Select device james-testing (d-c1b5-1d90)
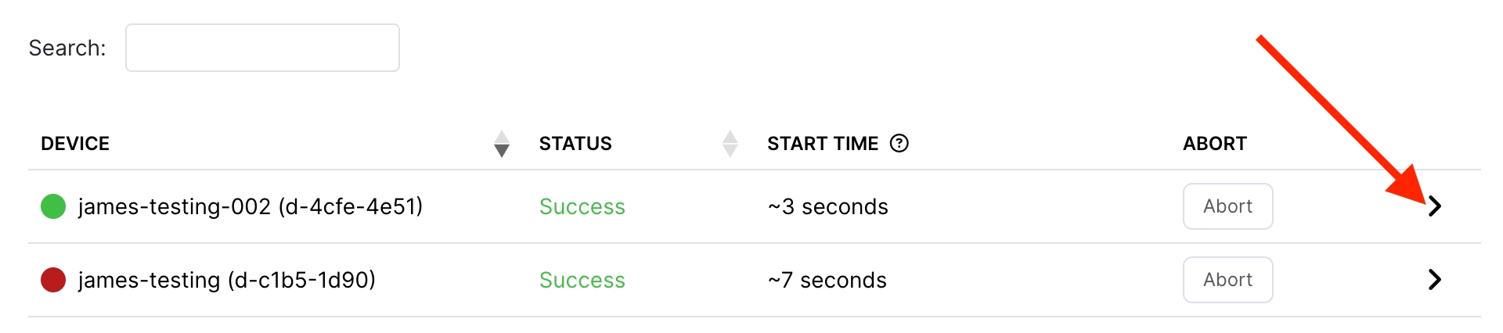The image size is (1503, 333). (x=227, y=280)
